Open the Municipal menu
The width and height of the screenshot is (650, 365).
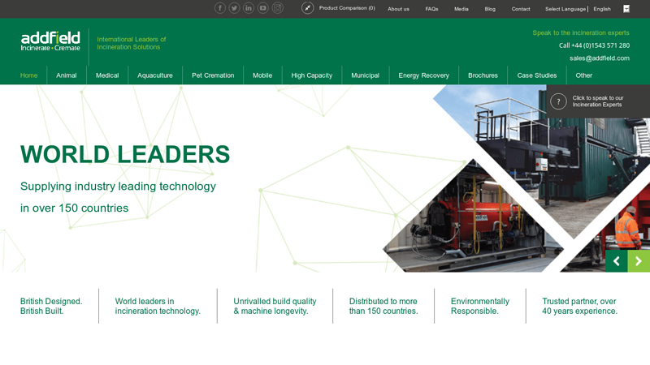point(365,75)
